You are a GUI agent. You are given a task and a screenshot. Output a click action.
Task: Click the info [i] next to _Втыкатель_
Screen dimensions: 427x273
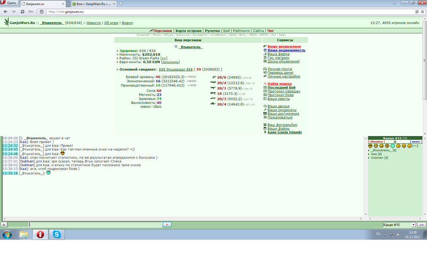(x=394, y=150)
